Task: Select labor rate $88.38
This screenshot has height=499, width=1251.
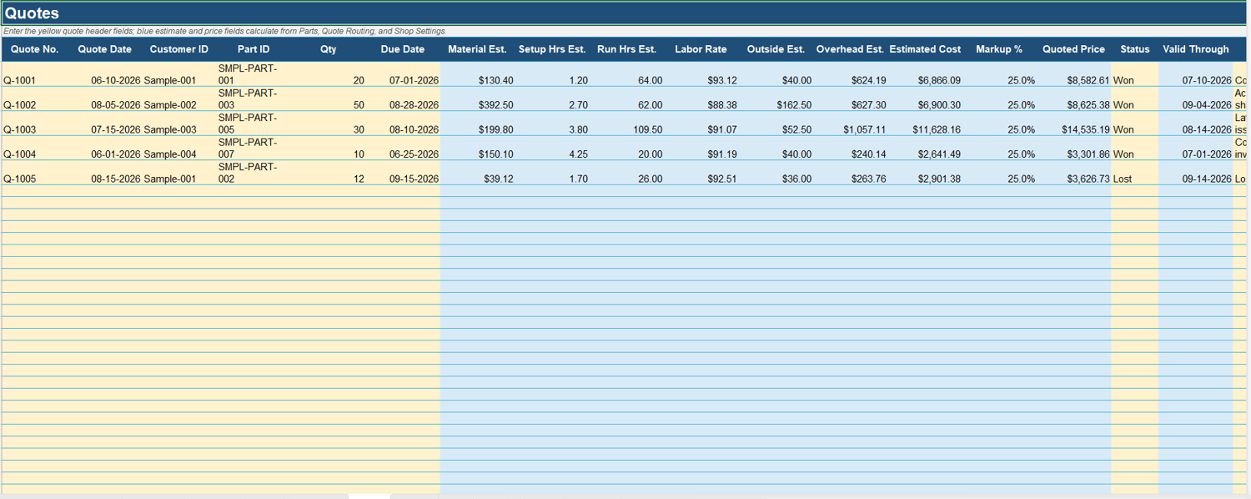Action: point(721,105)
